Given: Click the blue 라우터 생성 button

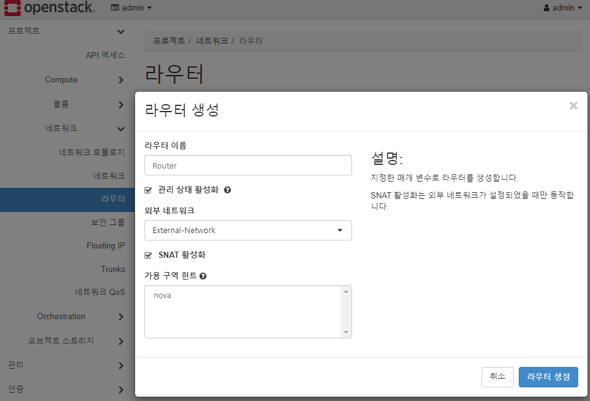Looking at the screenshot, I should (x=548, y=377).
